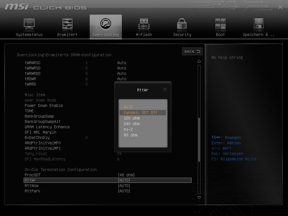
Task: Click tWRWRSD Auto value
Action: tap(122, 68)
